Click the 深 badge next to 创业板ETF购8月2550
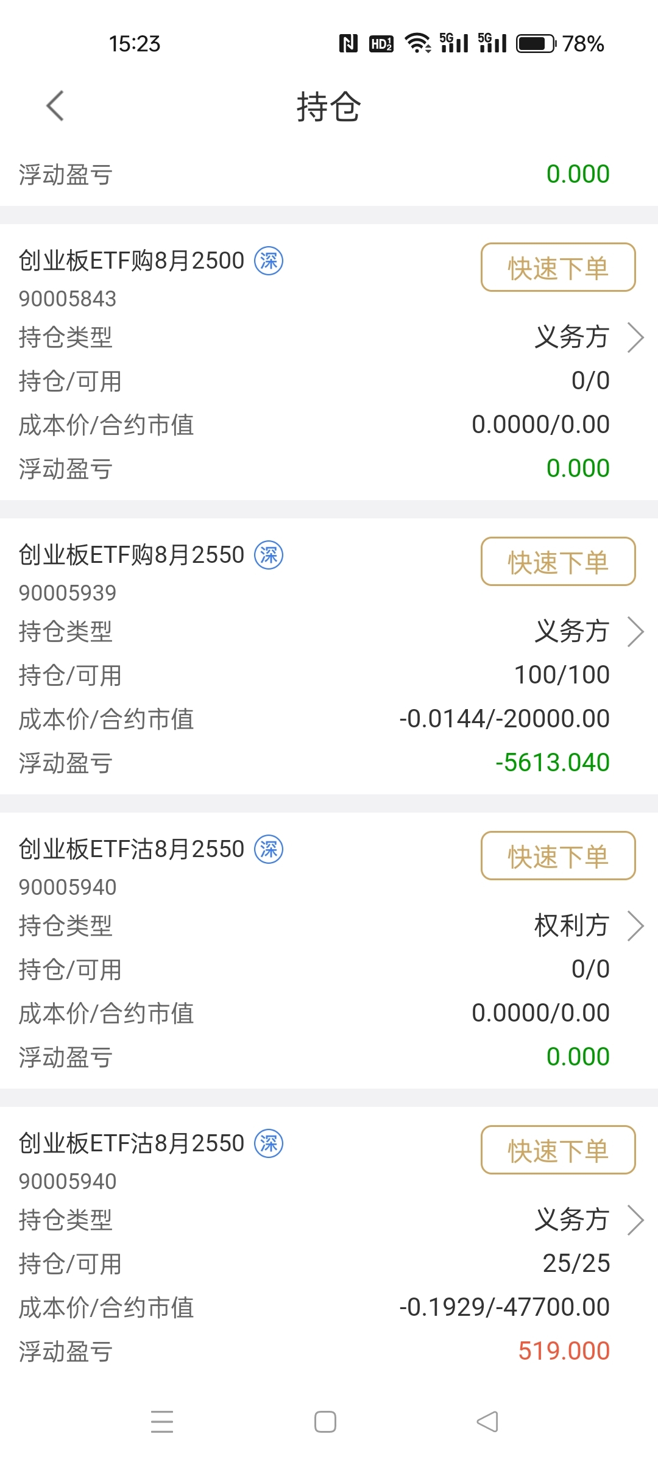This screenshot has width=658, height=1462. pyautogui.click(x=269, y=555)
